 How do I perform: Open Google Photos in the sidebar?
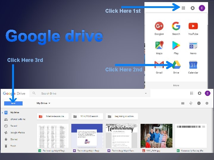pyautogui.click(x=14, y=132)
